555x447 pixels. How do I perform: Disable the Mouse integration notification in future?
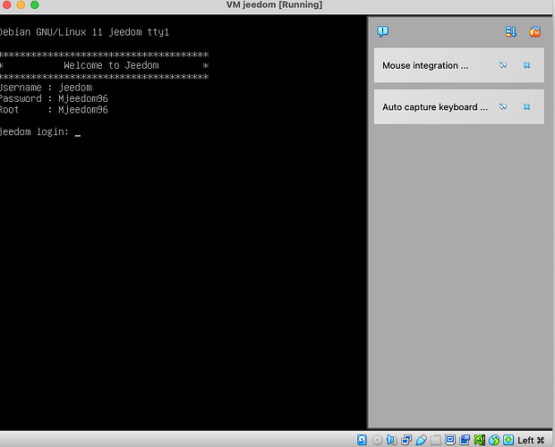tap(503, 65)
